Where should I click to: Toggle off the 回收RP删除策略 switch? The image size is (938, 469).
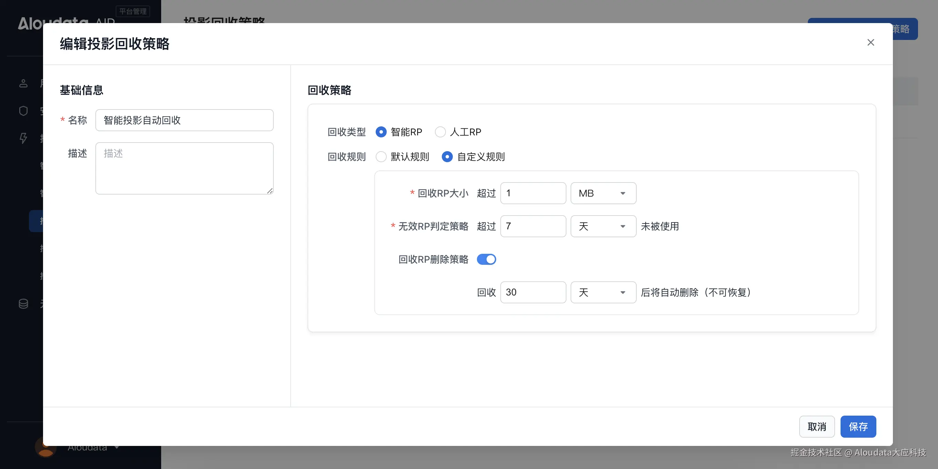486,259
